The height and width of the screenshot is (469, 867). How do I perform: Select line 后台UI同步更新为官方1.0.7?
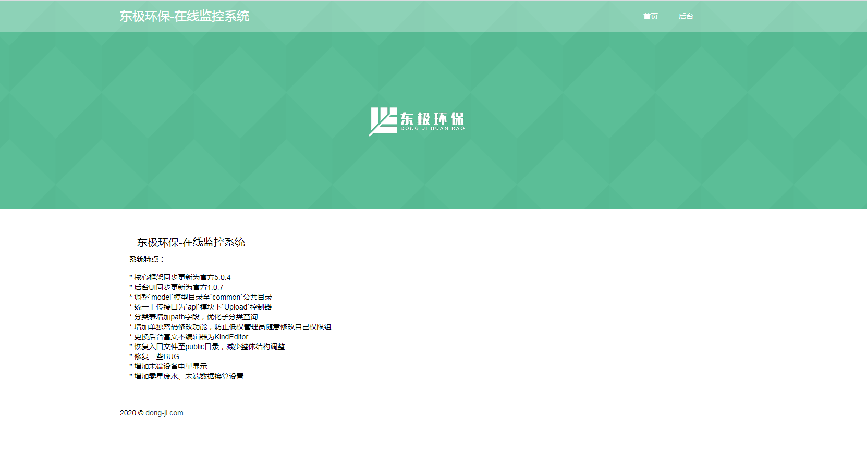176,287
